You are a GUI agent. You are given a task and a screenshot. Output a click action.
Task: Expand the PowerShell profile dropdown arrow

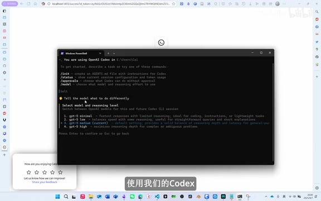click(x=114, y=54)
